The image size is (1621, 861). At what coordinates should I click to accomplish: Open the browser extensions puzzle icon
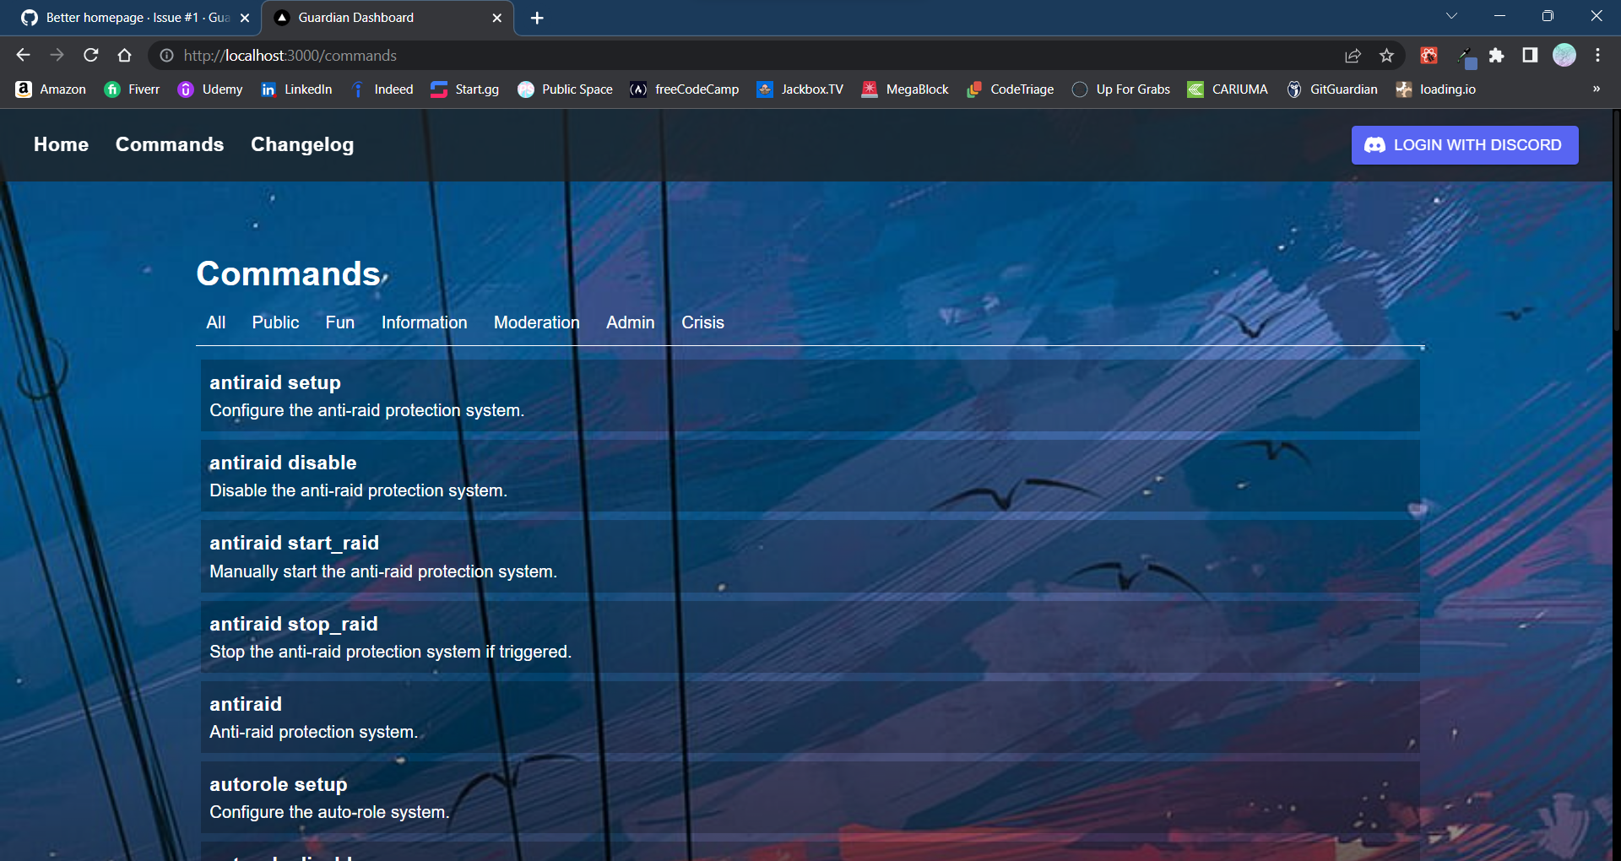[1497, 56]
